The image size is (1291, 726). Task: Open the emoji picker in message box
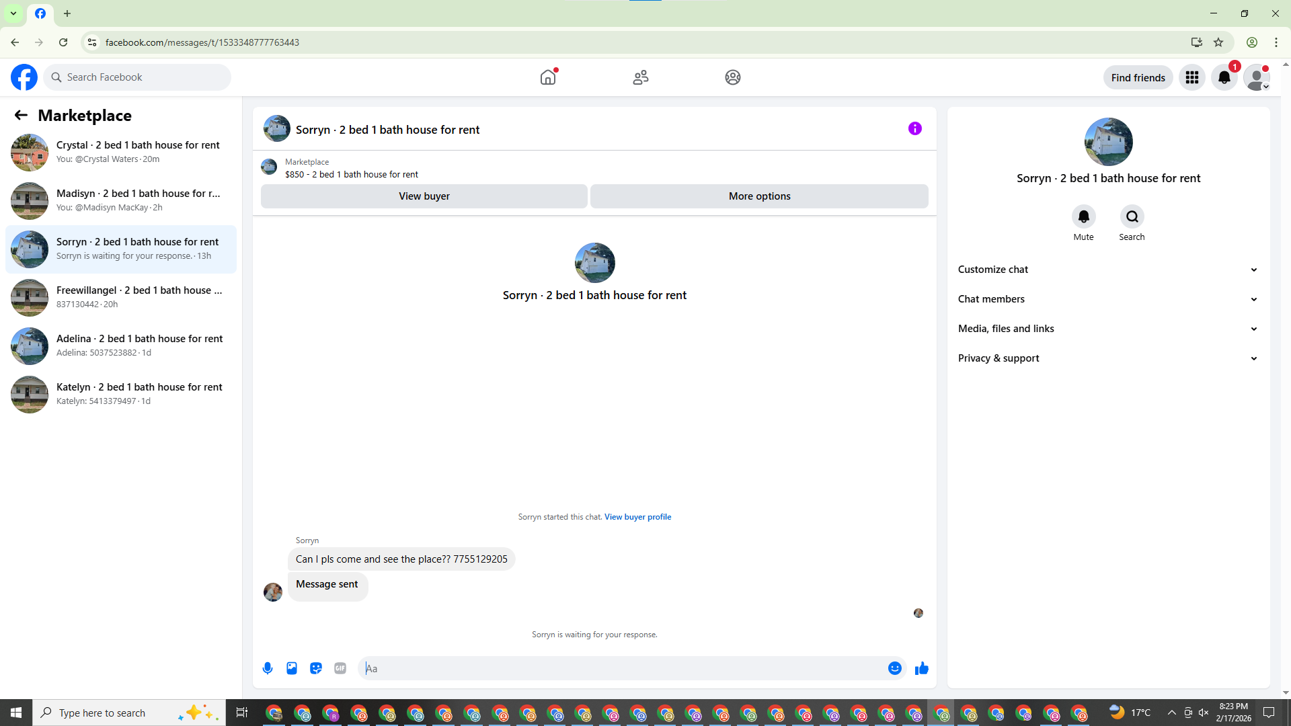894,668
